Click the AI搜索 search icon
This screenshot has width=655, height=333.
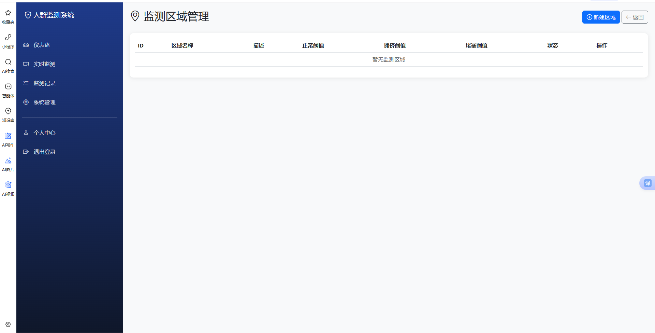point(8,62)
